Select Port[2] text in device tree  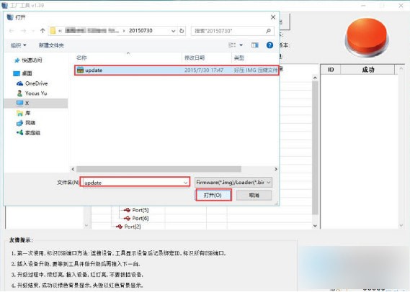tap(133, 227)
